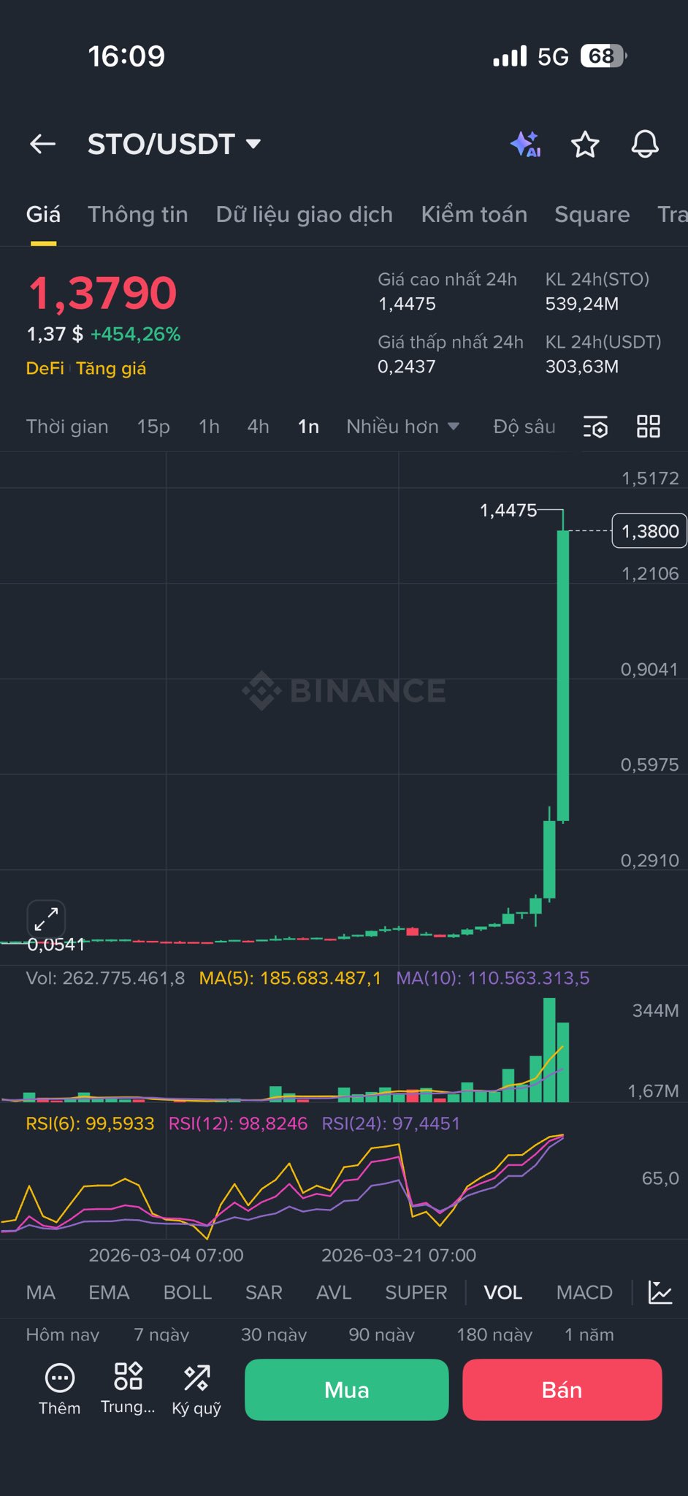This screenshot has width=688, height=1496.
Task: Expand the Nhiều hơn timeframe dropdown
Action: pyautogui.click(x=402, y=427)
